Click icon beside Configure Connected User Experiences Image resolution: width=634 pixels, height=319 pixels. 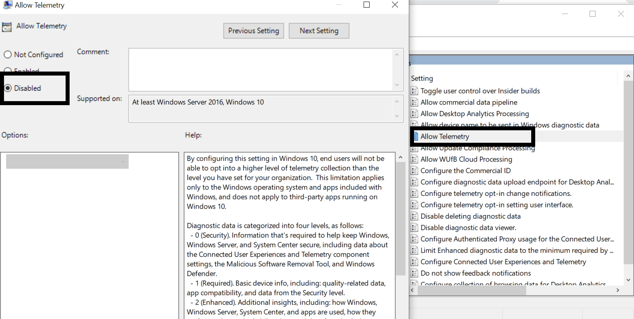[414, 262]
